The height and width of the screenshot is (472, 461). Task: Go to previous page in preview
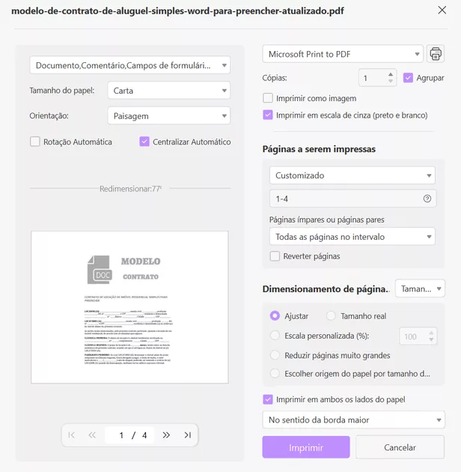pyautogui.click(x=92, y=435)
